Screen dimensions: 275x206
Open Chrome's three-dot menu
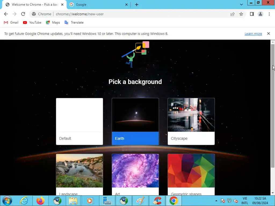[269, 14]
